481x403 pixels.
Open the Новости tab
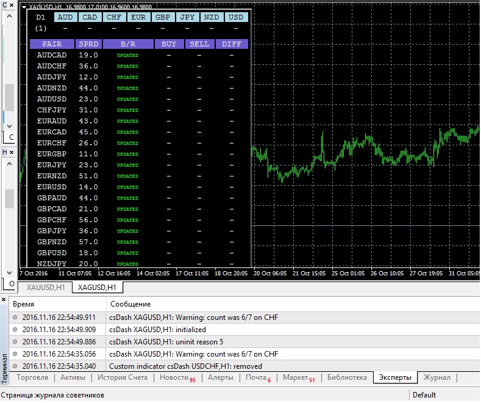tap(177, 378)
